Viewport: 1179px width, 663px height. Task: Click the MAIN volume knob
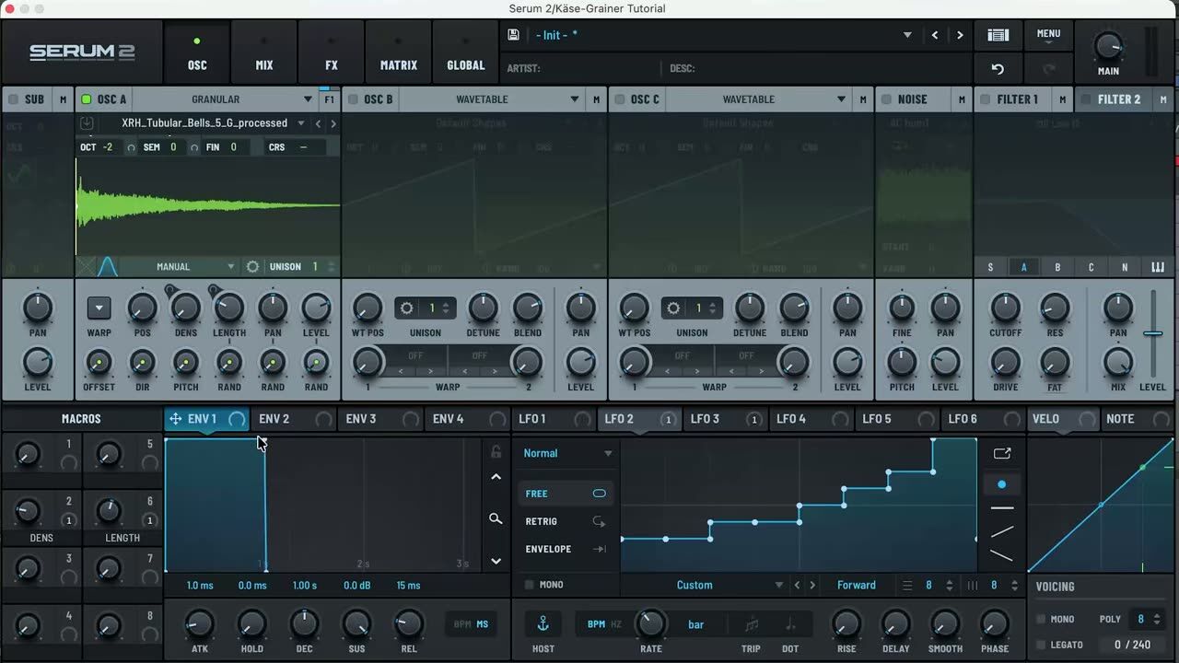pos(1108,46)
